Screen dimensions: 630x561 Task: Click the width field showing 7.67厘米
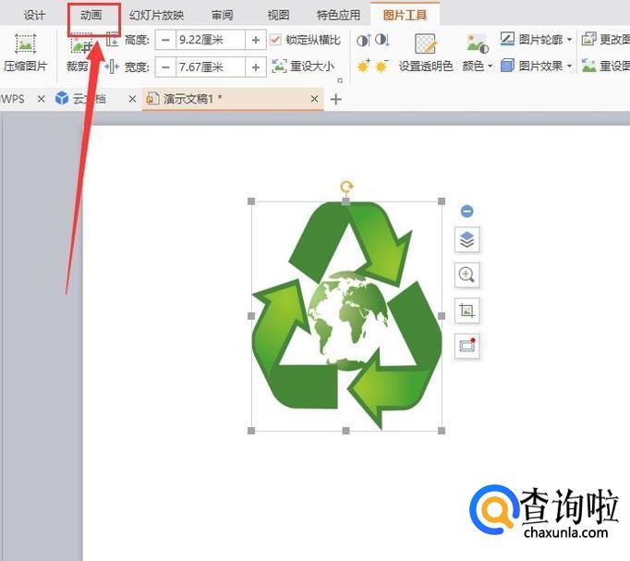(x=210, y=67)
